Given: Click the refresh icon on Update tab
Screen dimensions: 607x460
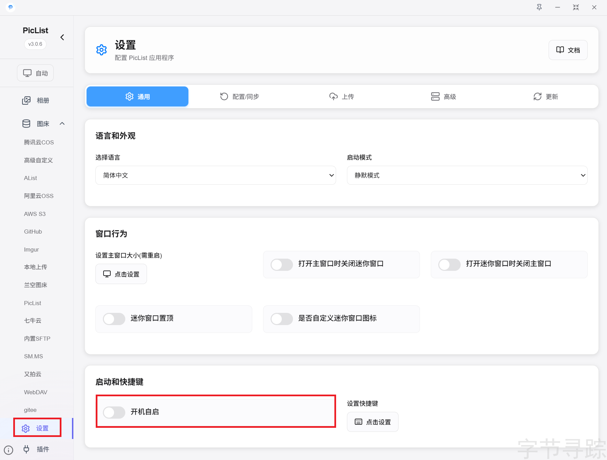Looking at the screenshot, I should 537,97.
